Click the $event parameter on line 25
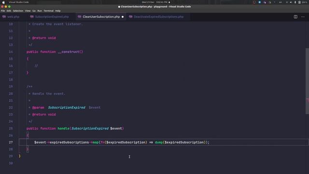This screenshot has width=309, height=174. click(x=116, y=129)
